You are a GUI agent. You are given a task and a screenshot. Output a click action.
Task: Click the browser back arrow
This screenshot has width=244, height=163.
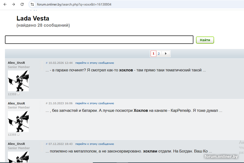click(5, 5)
